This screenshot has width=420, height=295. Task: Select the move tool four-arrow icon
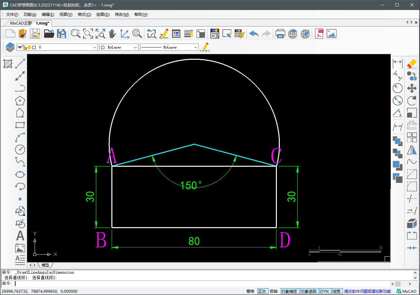(412, 88)
